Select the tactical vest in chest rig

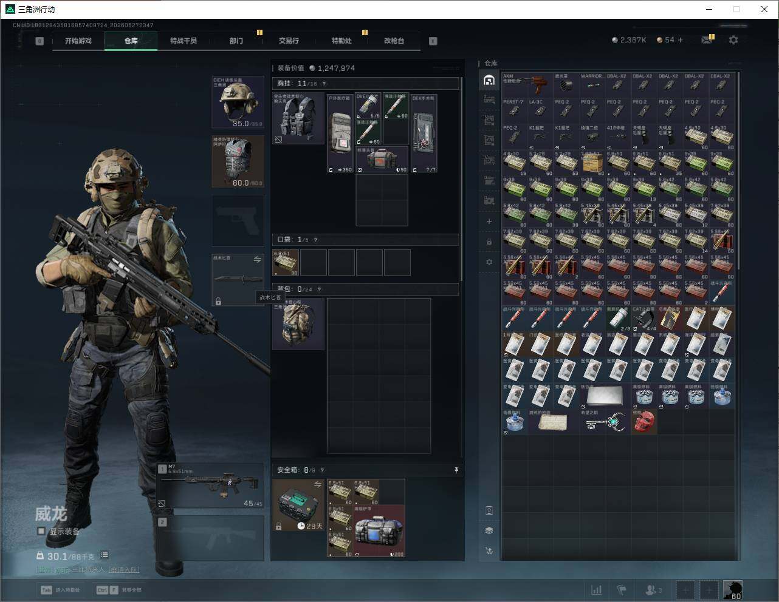298,118
